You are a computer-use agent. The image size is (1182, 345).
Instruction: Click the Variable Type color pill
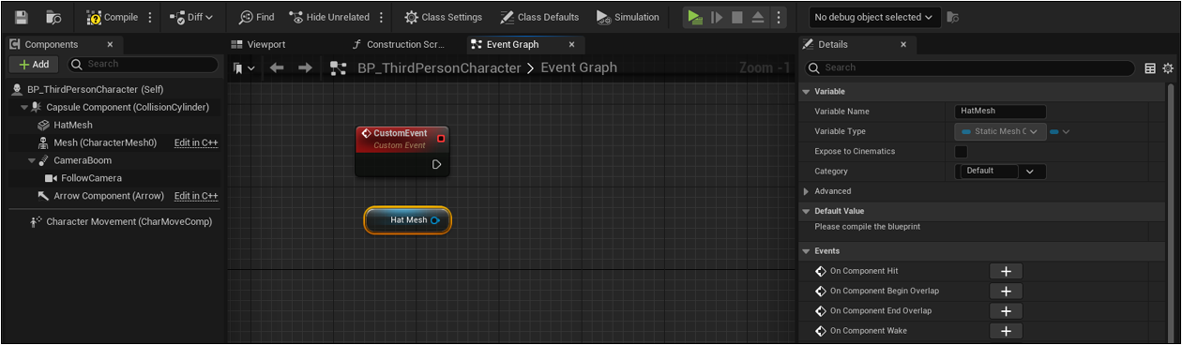pos(1055,131)
